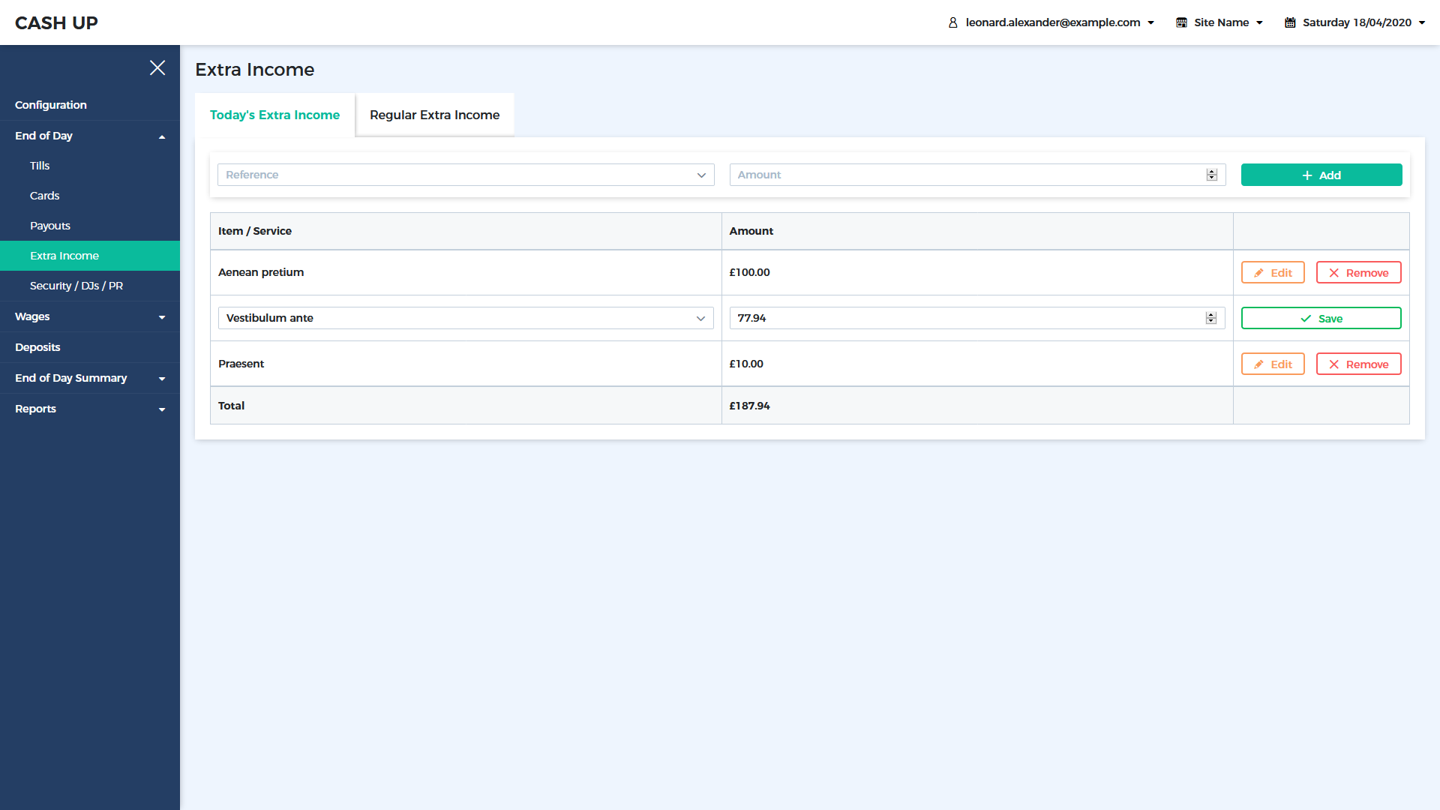Add new extra income entry
Screen dimensions: 1440x810
[1321, 175]
